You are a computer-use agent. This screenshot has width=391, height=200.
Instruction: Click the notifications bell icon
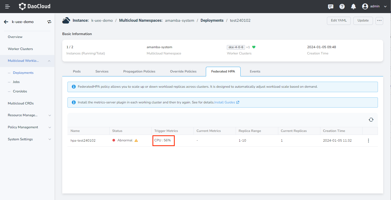353,7
